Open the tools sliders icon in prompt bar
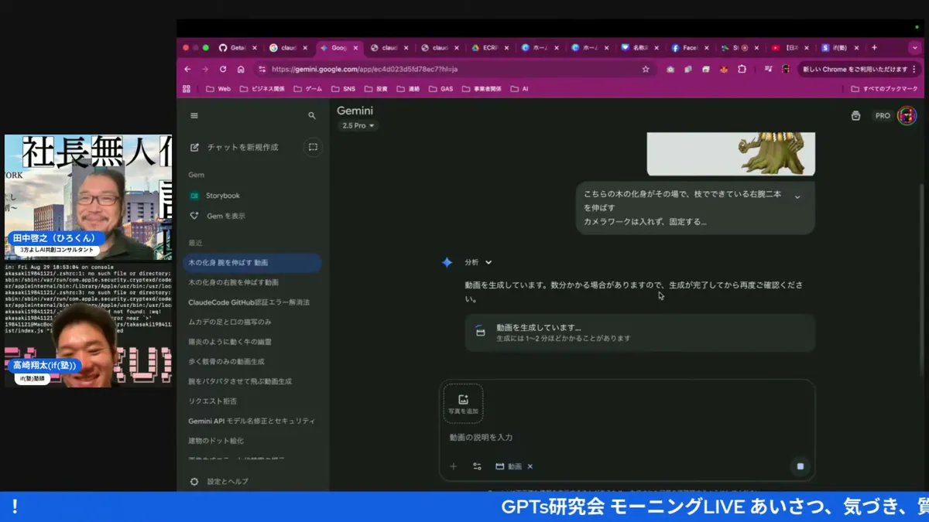 click(x=477, y=466)
